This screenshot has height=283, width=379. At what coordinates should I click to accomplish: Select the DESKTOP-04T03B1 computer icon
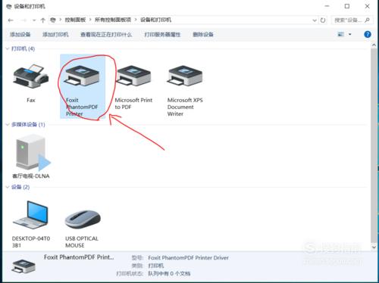pyautogui.click(x=31, y=215)
